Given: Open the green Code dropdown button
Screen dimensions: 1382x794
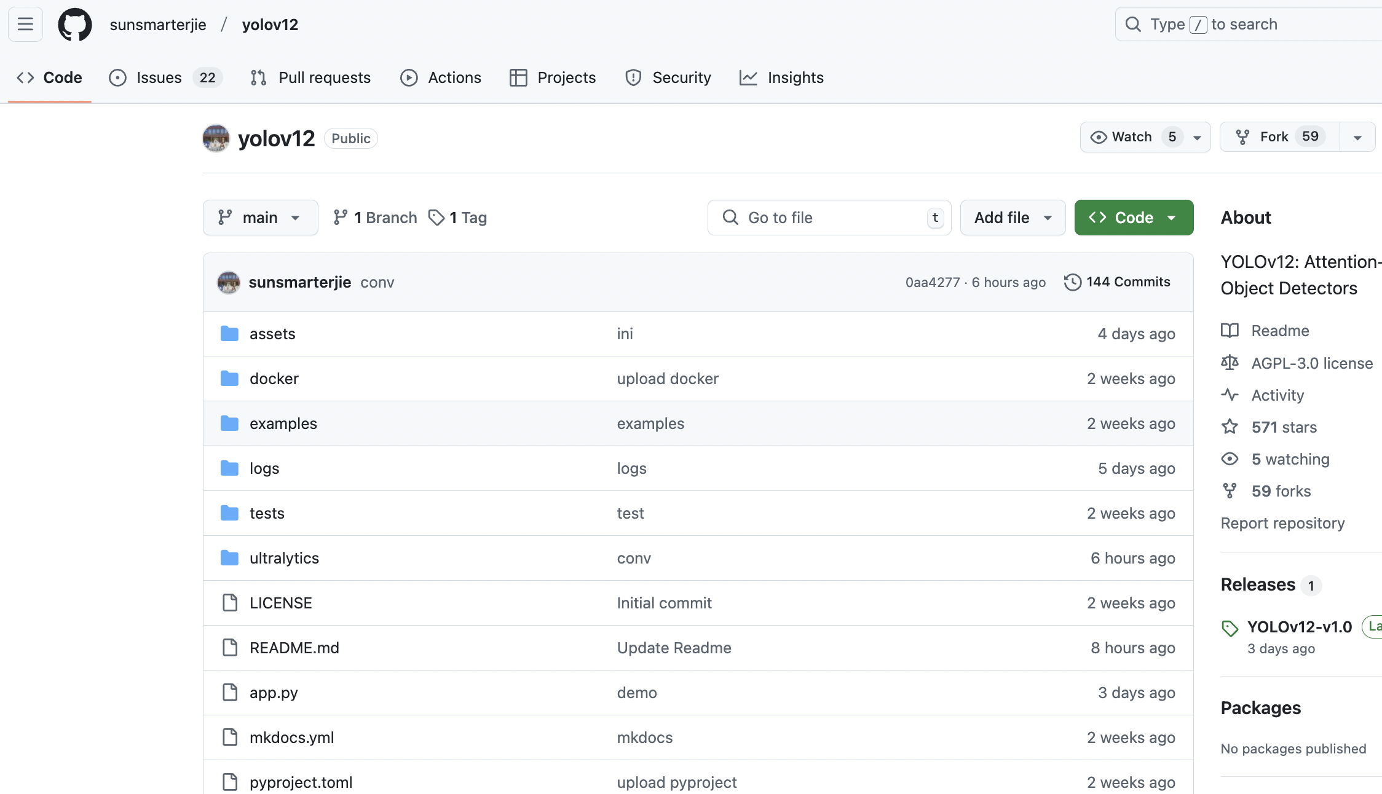Looking at the screenshot, I should coord(1134,218).
